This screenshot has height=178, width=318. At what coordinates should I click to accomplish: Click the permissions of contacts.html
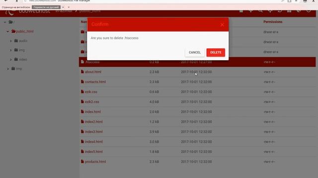pyautogui.click(x=269, y=82)
